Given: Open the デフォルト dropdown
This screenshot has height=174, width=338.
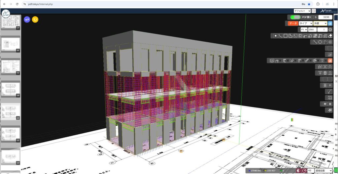Looking at the screenshot, I should click(302, 11).
